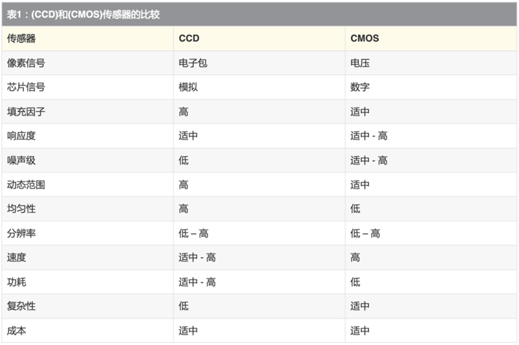Click the 成本 row label
Viewport: 519px width, 345px height.
coord(17,331)
